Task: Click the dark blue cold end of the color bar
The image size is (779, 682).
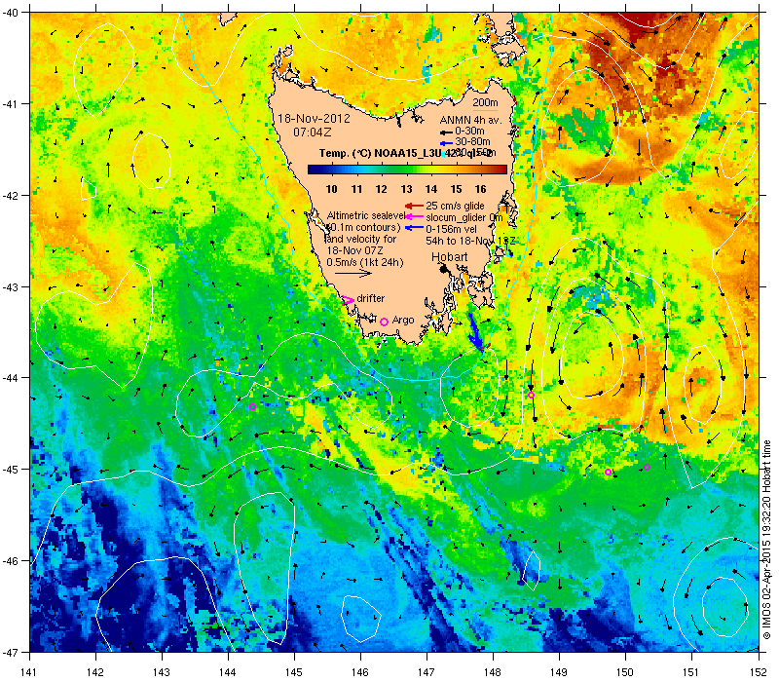Action: coord(312,170)
